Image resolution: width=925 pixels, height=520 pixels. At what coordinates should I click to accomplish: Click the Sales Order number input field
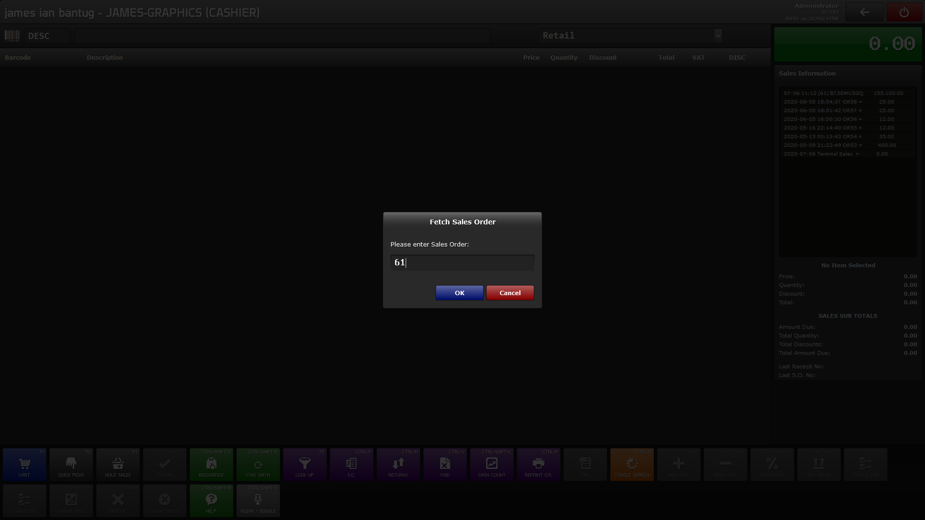[462, 262]
